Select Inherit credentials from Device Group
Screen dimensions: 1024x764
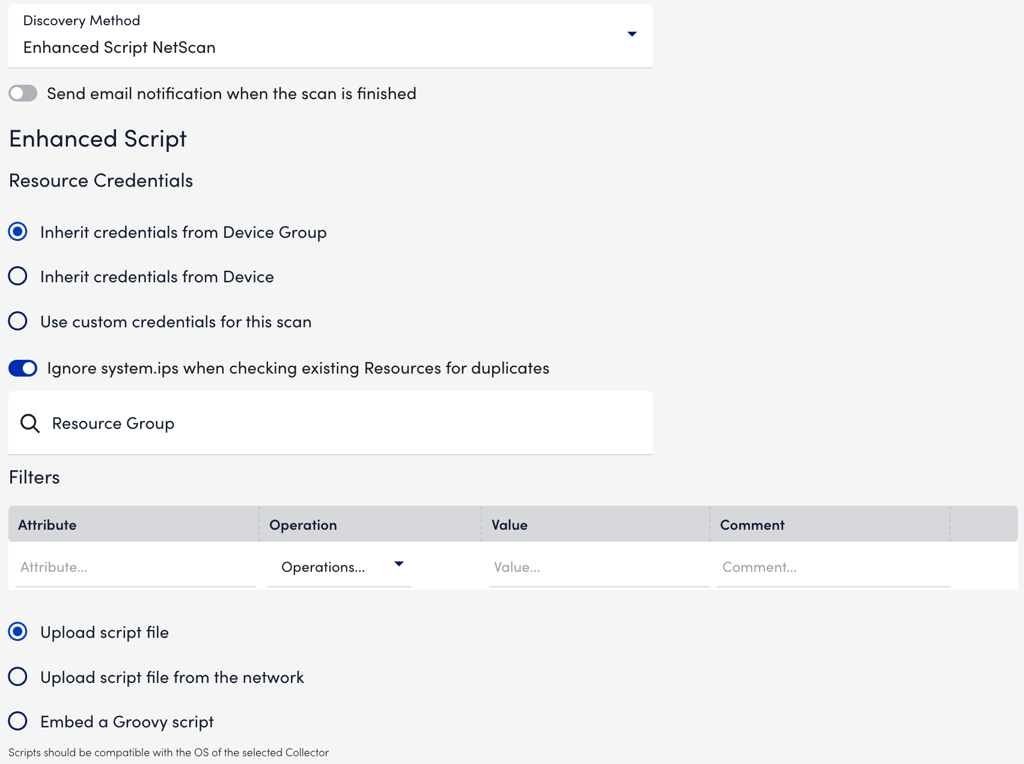[18, 231]
